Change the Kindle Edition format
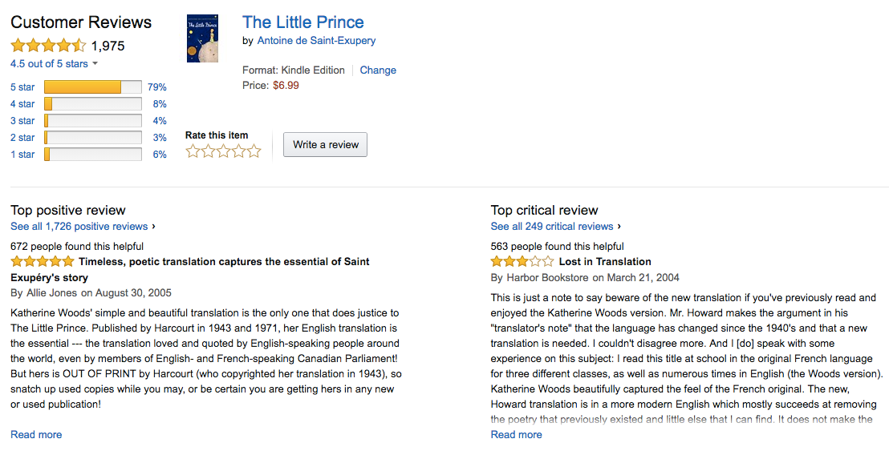Image resolution: width=889 pixels, height=455 pixels. (x=378, y=70)
